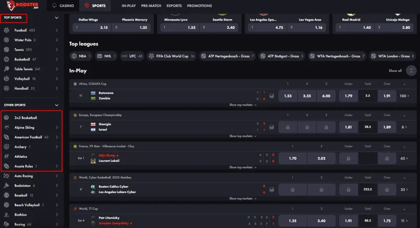420x228 pixels.
Task: Collapse the Top Sports section
Action: [x=57, y=18]
